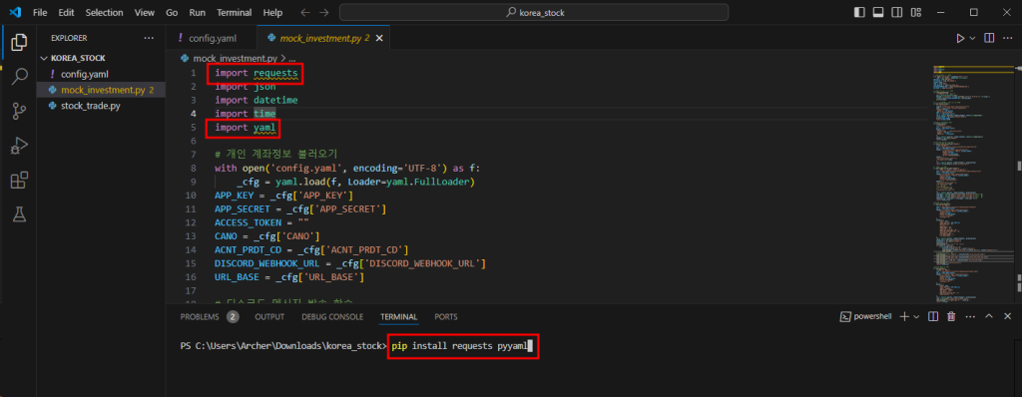Customize layout from title bar icon

(x=916, y=12)
